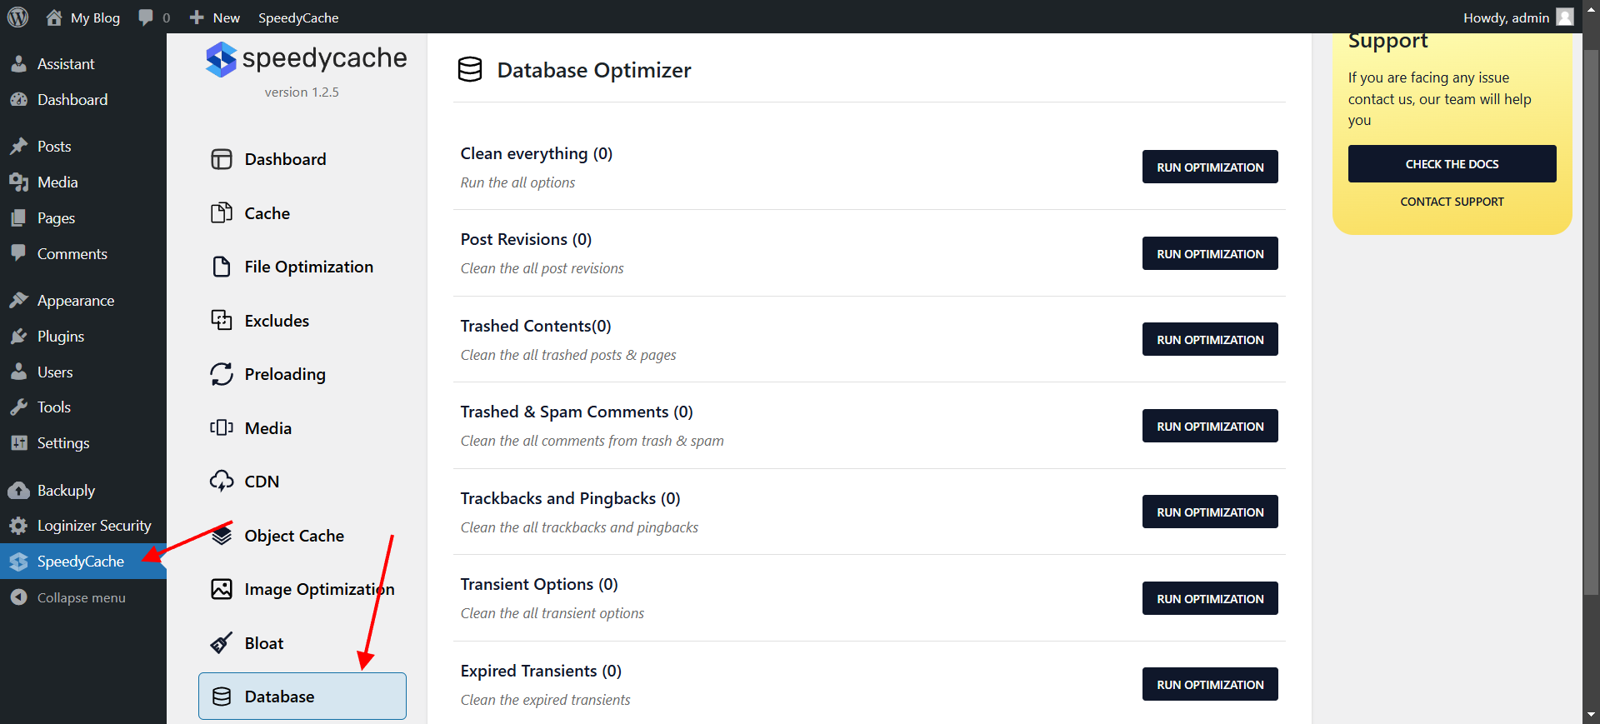
Task: Click the plus New icon
Action: [197, 17]
